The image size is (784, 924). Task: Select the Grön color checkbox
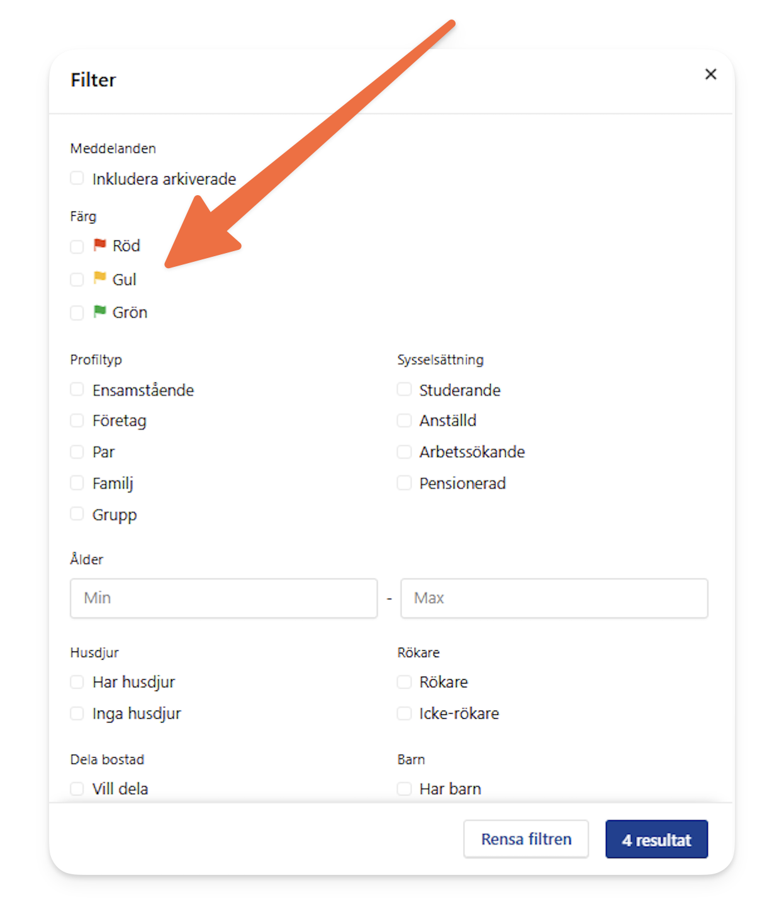point(77,313)
